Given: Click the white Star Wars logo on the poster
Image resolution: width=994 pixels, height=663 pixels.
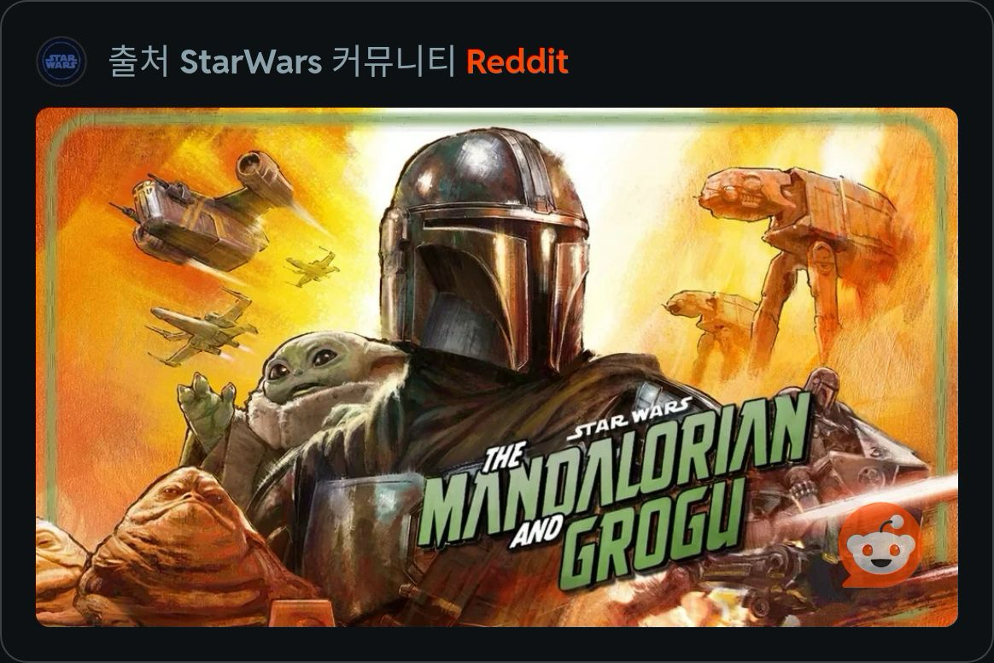Looking at the screenshot, I should coord(629,419).
